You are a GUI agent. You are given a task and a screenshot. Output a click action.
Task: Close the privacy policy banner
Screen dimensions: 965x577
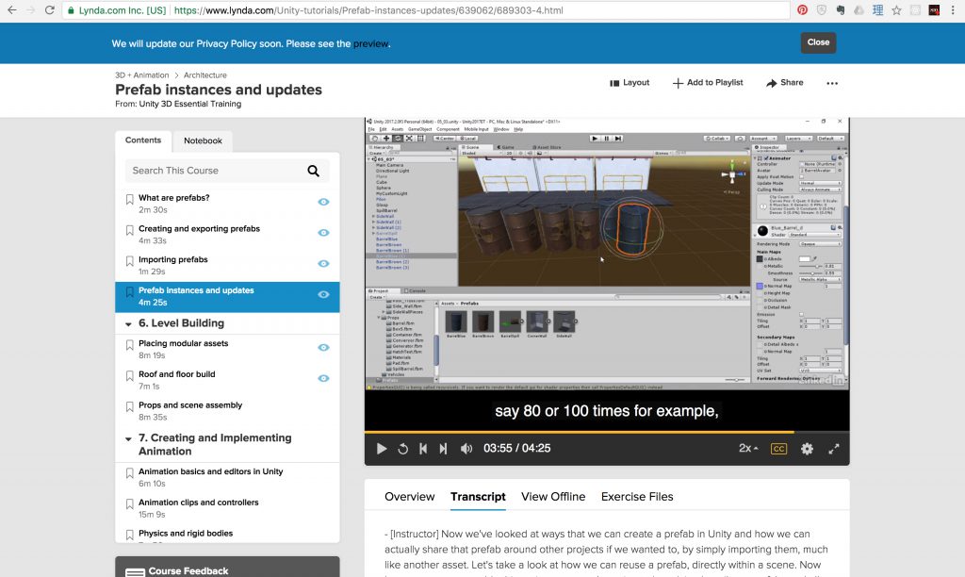point(818,42)
